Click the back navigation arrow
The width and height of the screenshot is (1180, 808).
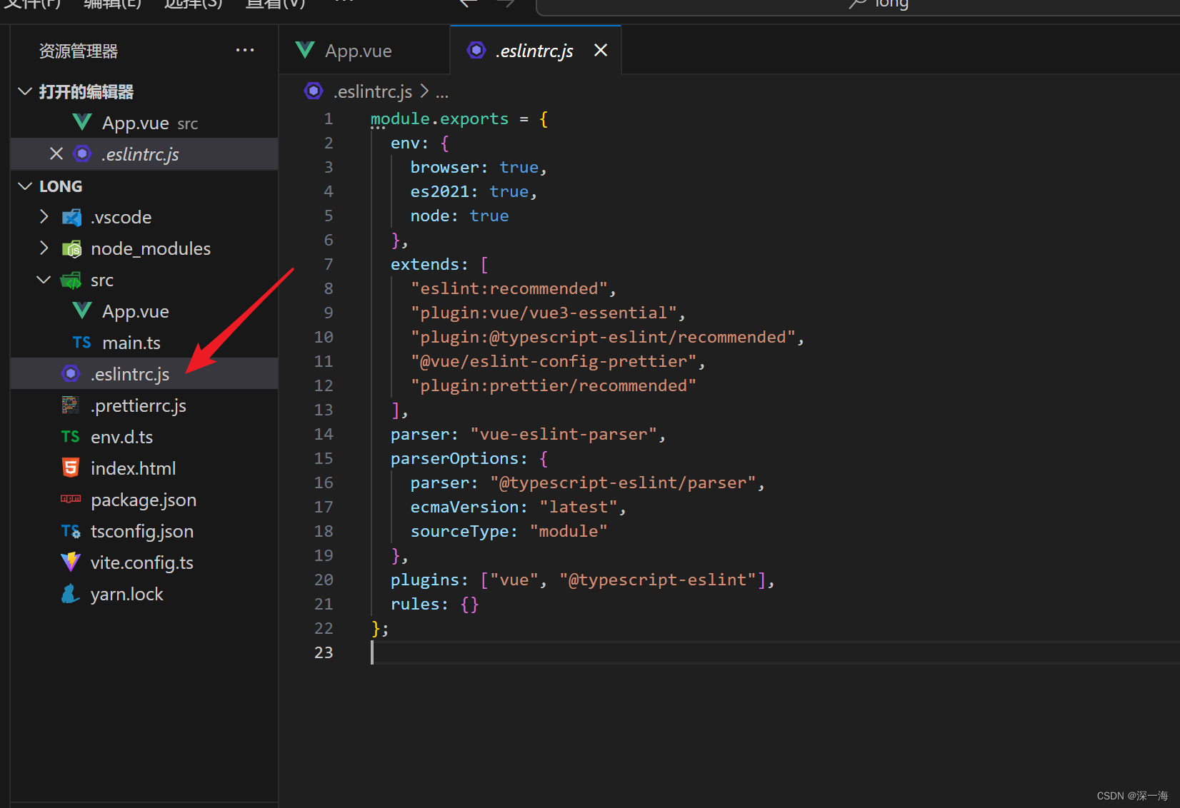pyautogui.click(x=468, y=5)
